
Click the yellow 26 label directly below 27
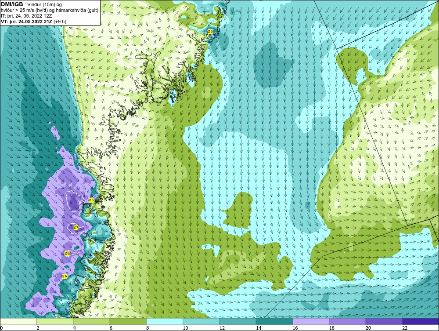(67, 253)
